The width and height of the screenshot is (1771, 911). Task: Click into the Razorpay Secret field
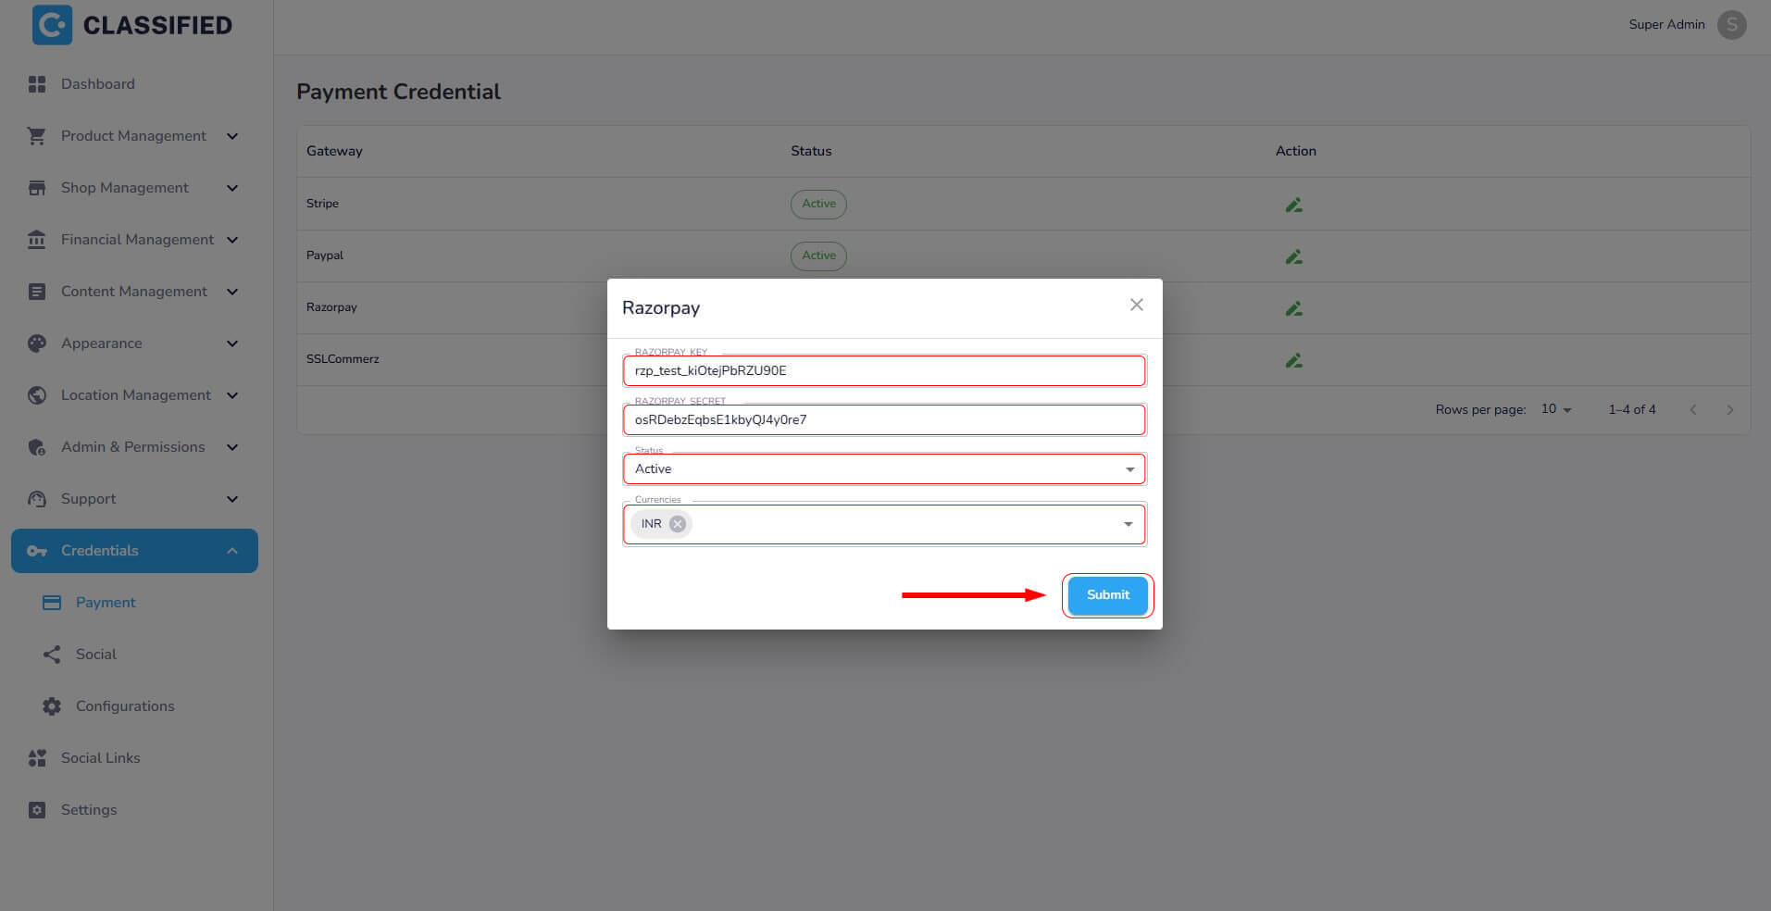click(883, 419)
